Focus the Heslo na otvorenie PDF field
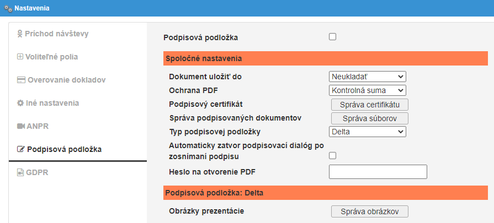The height and width of the screenshot is (223, 494). point(378,172)
